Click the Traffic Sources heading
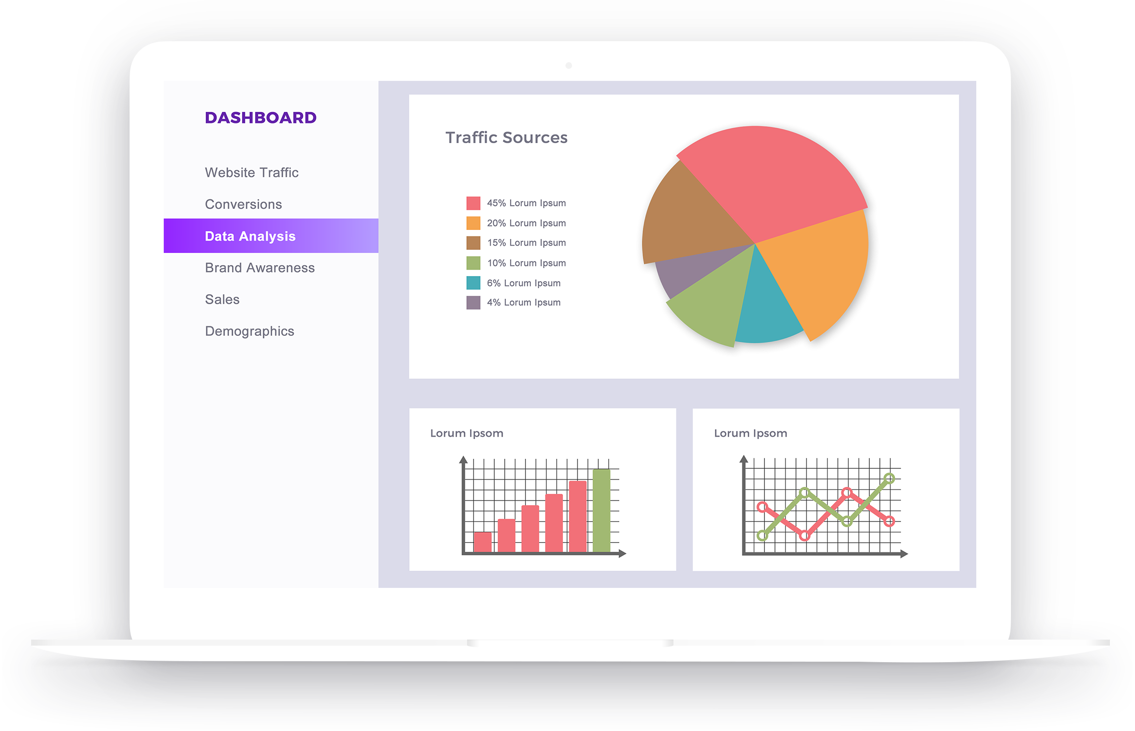The width and height of the screenshot is (1135, 731). [x=506, y=138]
